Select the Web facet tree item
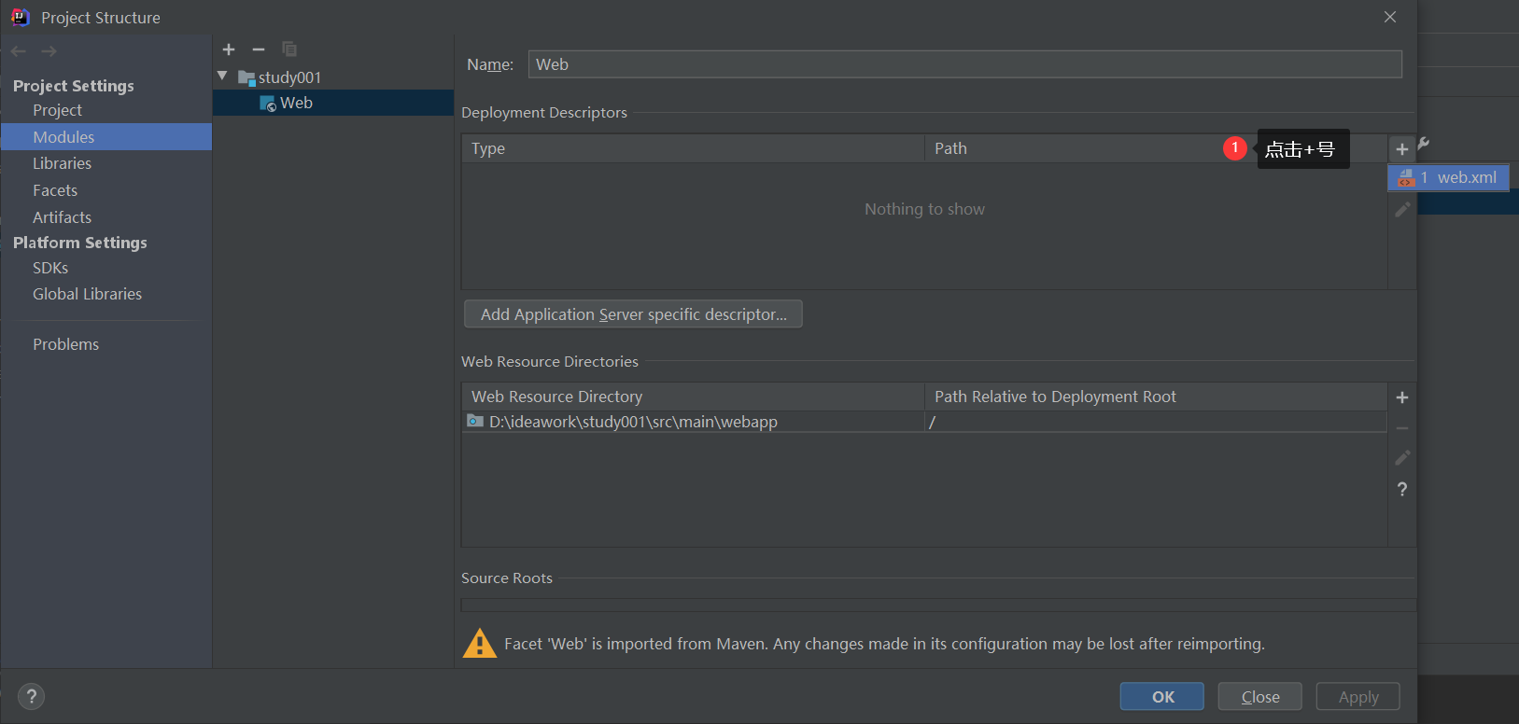 (296, 103)
